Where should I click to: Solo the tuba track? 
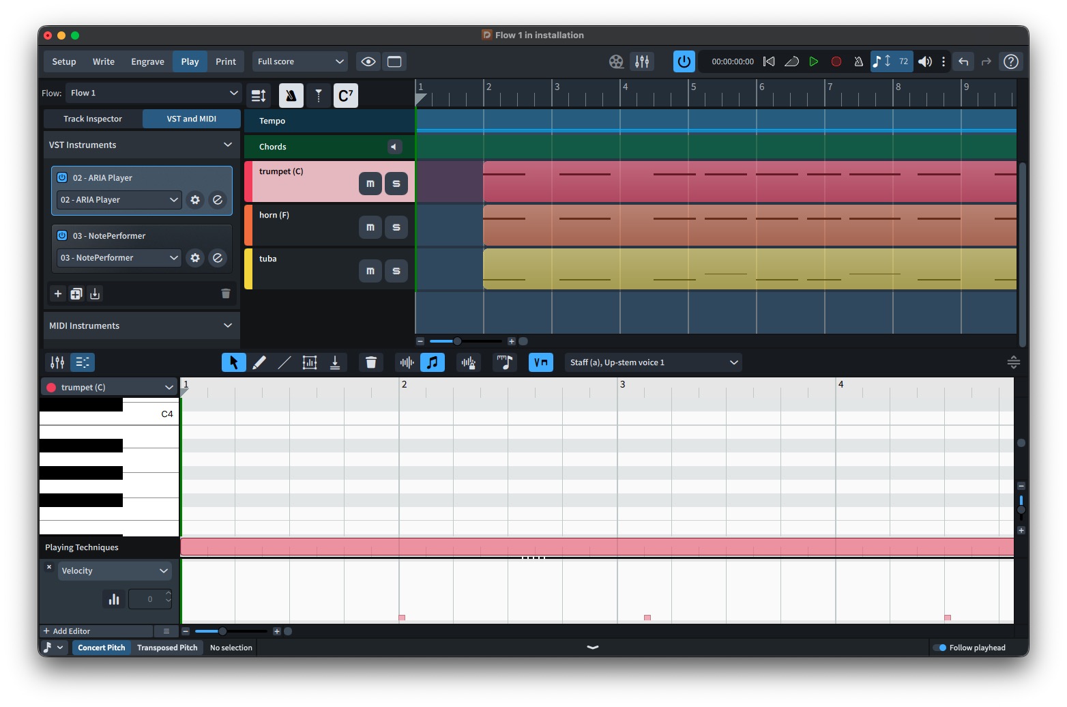396,271
